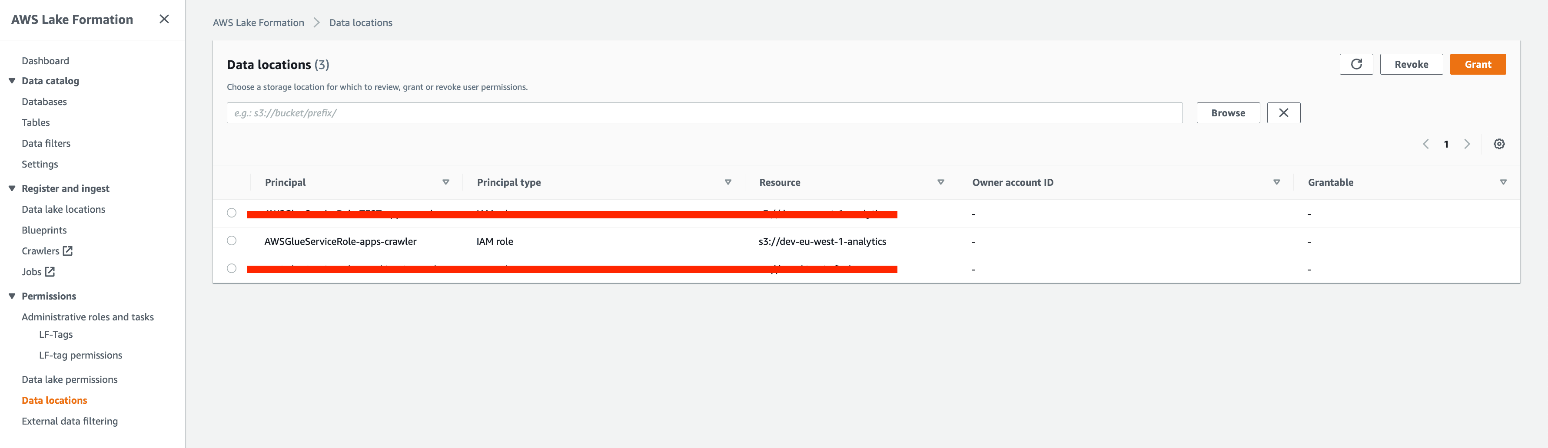Select the first redacted row radio button
Image resolution: width=1548 pixels, height=448 pixels.
pyautogui.click(x=231, y=213)
